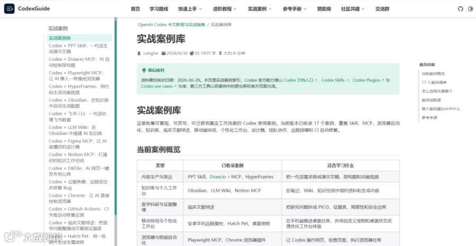Expand the 实战案例 dropdown menu
Screen dimensions: 476x246
260,9
